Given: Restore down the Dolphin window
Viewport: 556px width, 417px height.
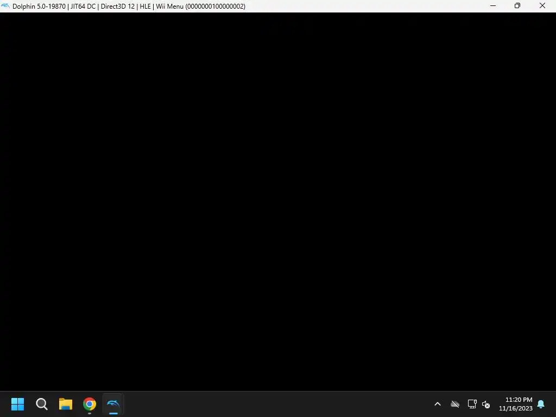Looking at the screenshot, I should (517, 5).
